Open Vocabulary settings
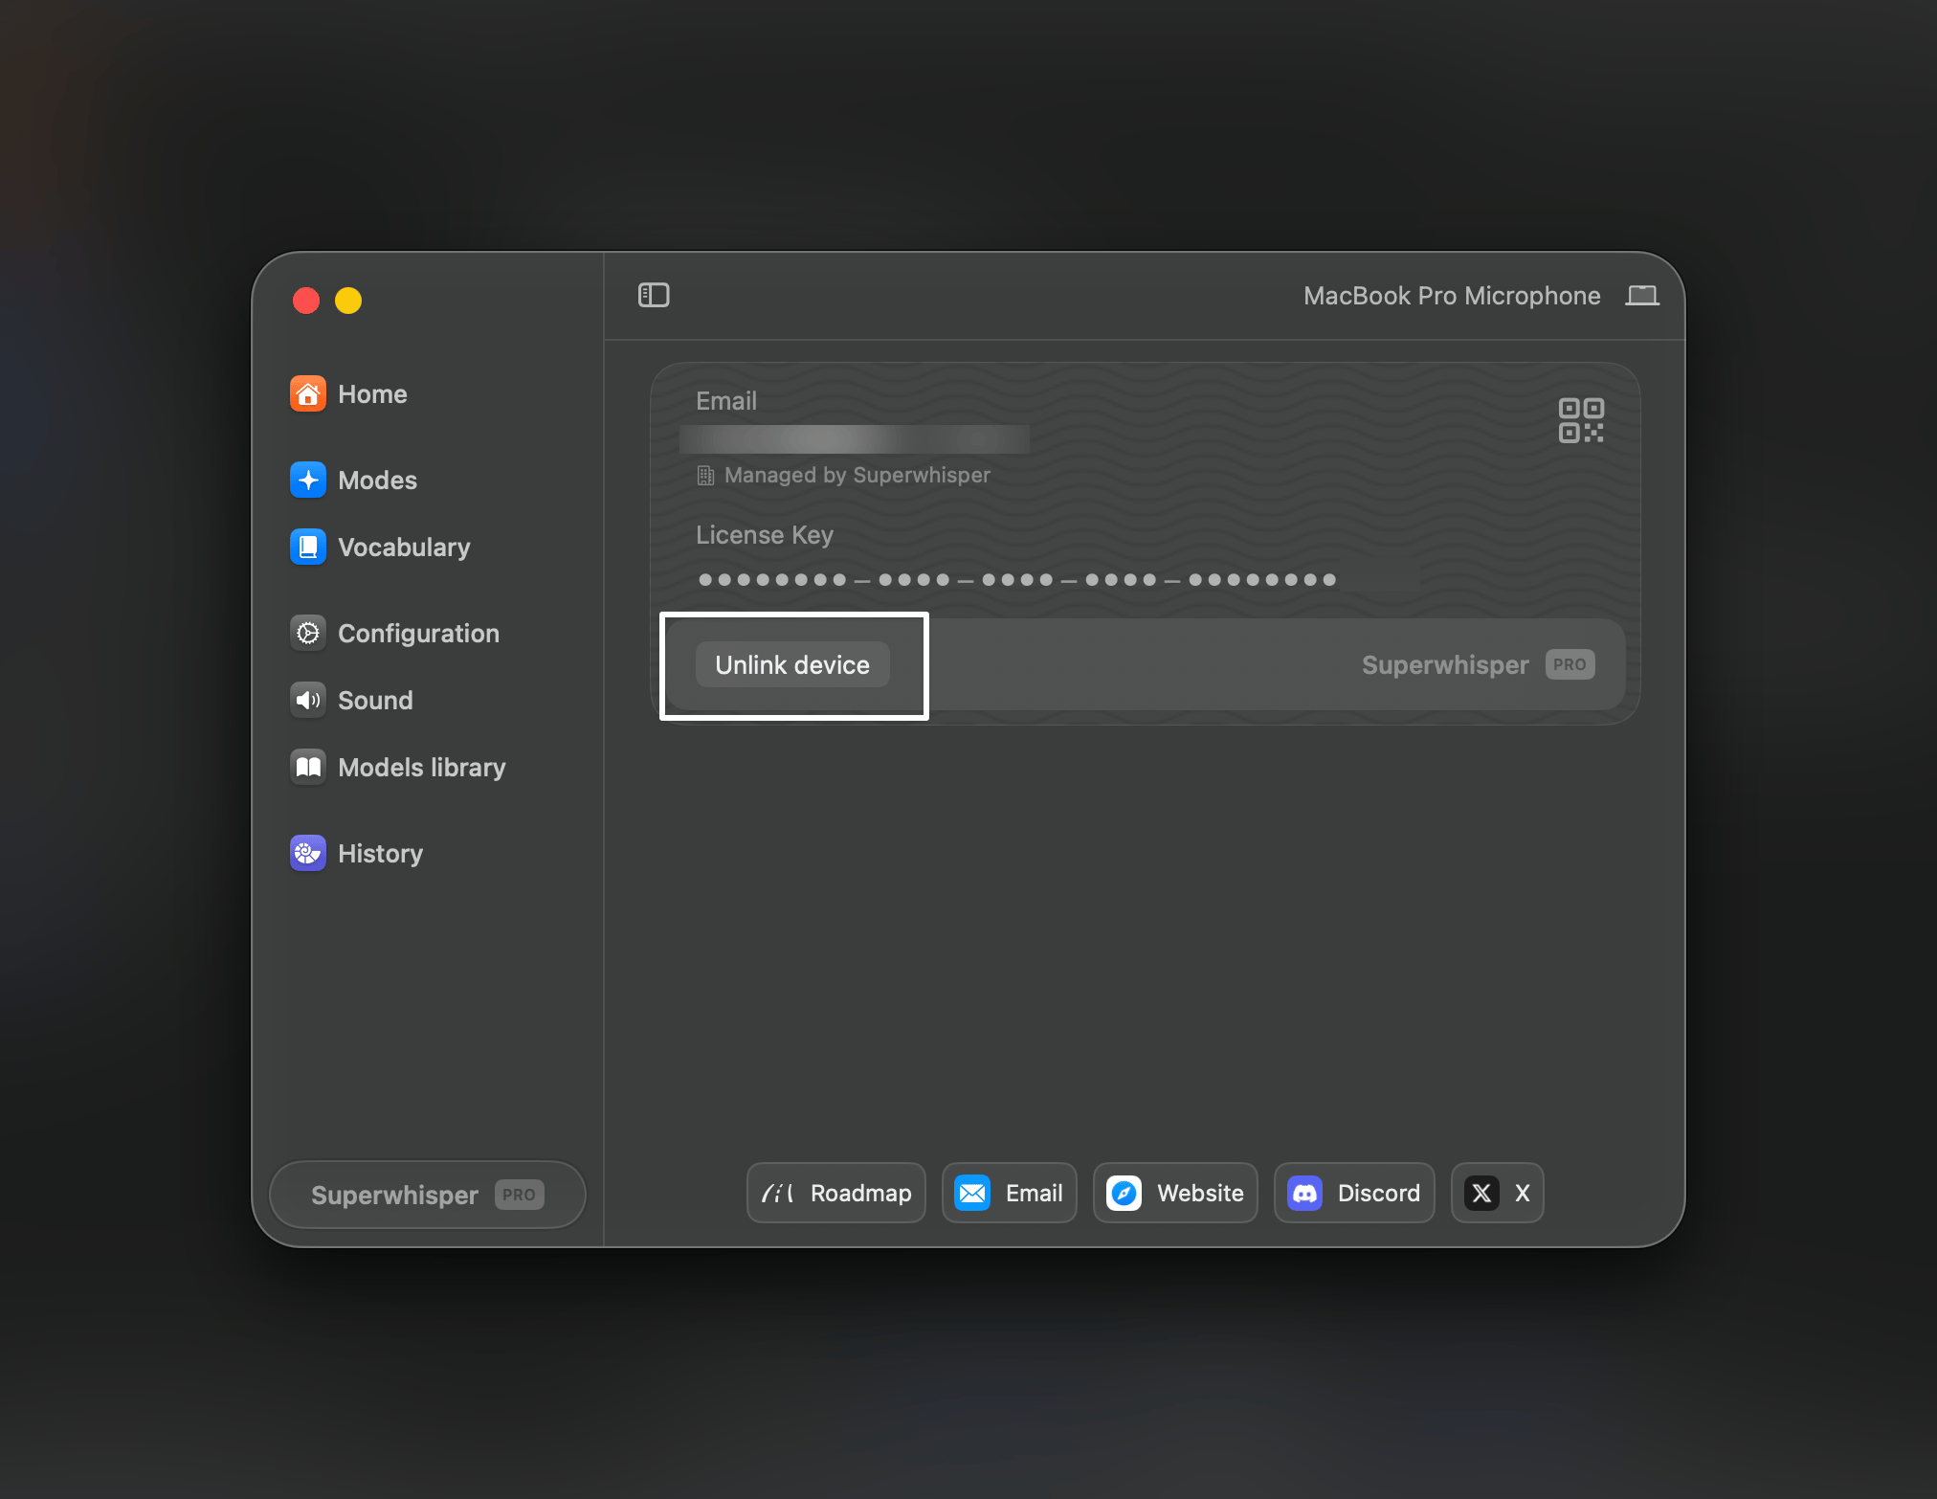The height and width of the screenshot is (1499, 1937). click(404, 547)
